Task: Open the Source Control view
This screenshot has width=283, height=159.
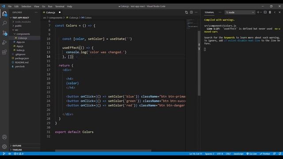Action: [x=4, y=33]
